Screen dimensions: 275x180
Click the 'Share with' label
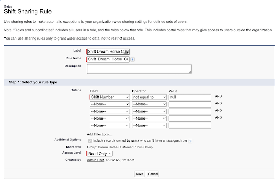(x=74, y=147)
